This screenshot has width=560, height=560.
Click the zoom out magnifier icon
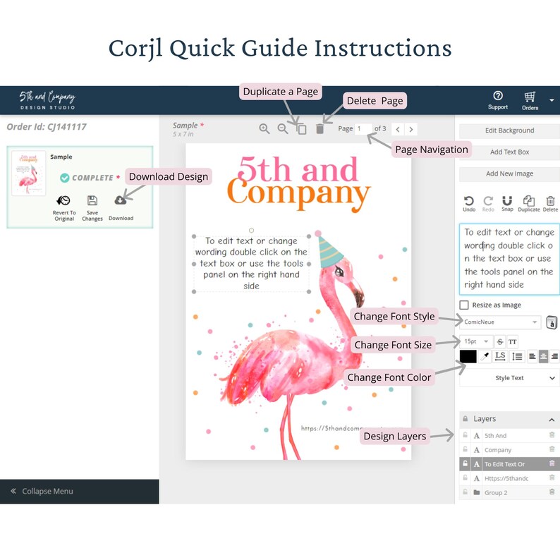283,128
